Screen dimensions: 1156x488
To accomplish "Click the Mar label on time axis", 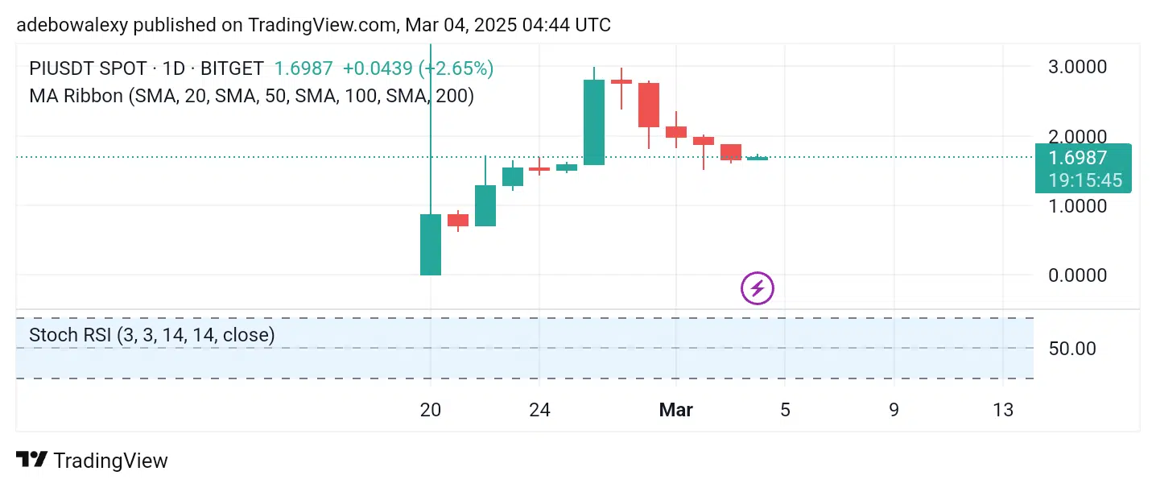I will [x=675, y=410].
